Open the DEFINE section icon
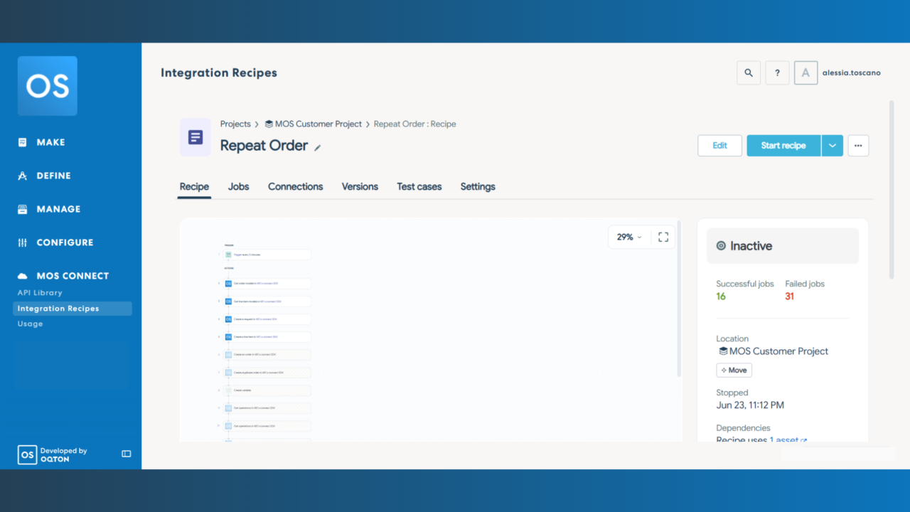 [23, 176]
